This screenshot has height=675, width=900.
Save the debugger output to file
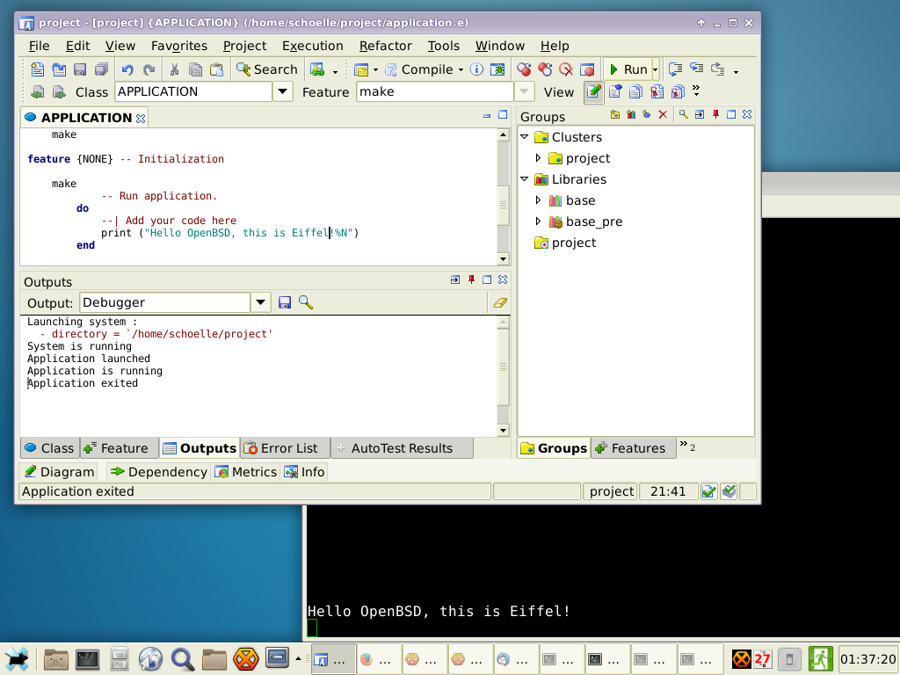pyautogui.click(x=285, y=302)
